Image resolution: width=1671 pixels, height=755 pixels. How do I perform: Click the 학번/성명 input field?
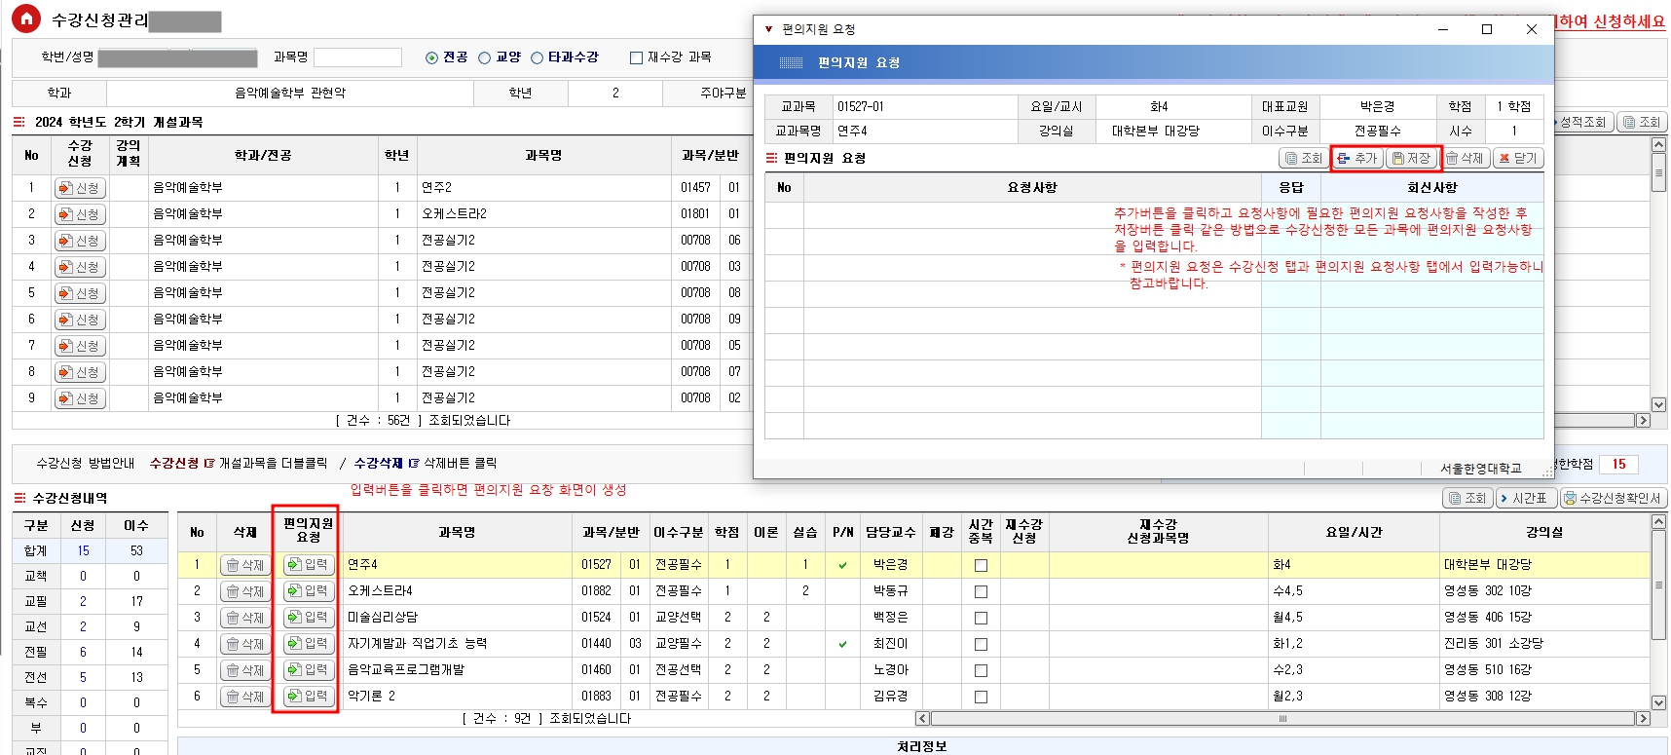(x=177, y=57)
